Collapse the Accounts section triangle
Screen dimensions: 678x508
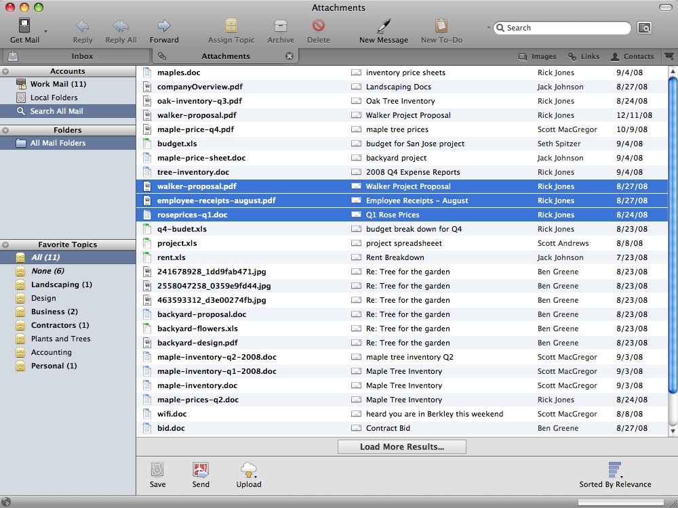(x=5, y=71)
